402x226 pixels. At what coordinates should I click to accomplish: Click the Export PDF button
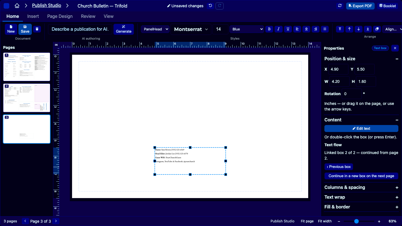tap(360, 6)
